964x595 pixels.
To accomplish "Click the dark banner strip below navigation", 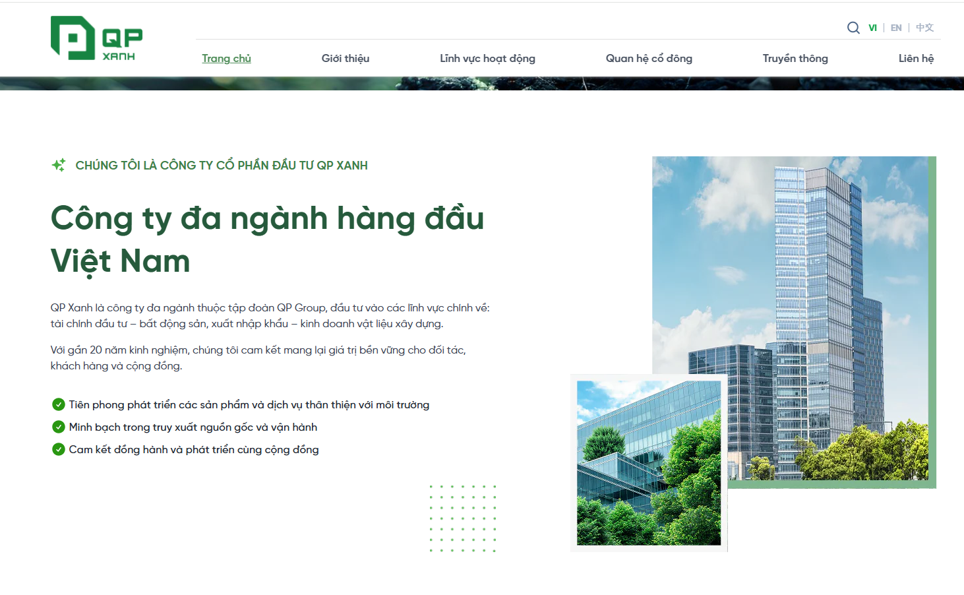I will pos(482,84).
